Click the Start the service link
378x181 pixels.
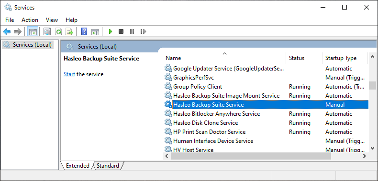(x=69, y=74)
